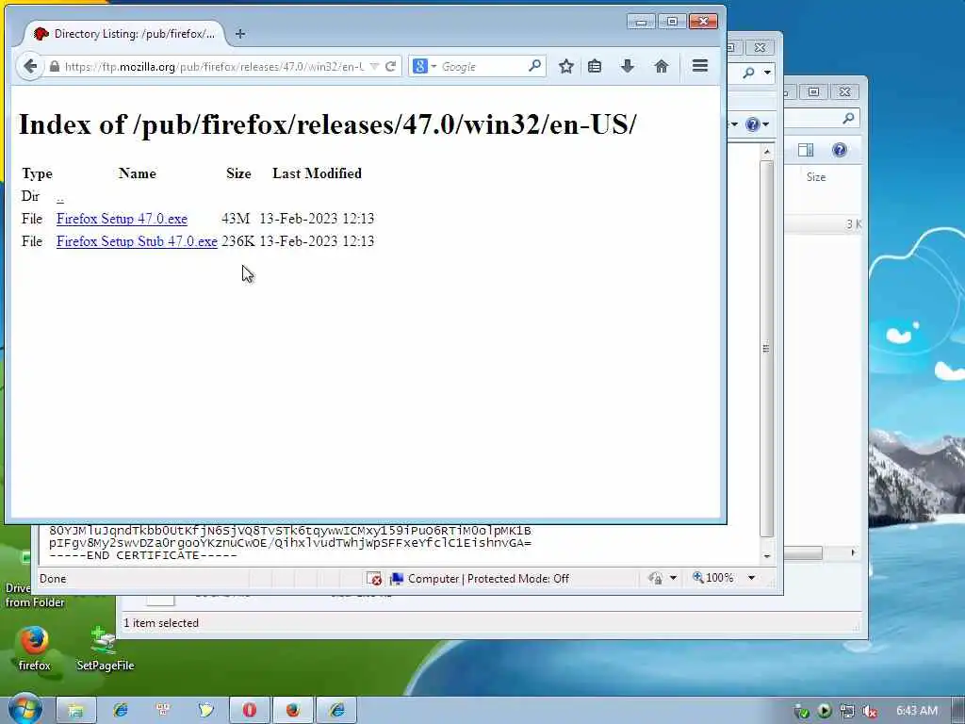The height and width of the screenshot is (724, 965).
Task: Click the network tray icon
Action: [847, 711]
